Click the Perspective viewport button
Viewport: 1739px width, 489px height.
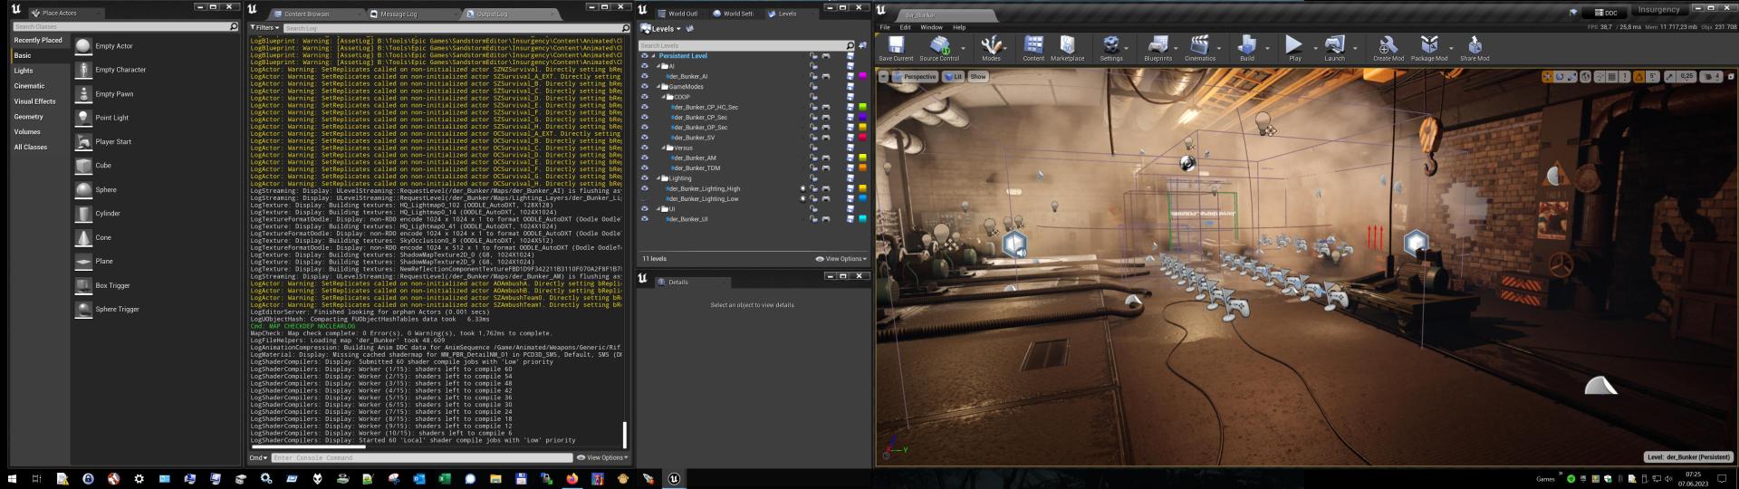915,77
